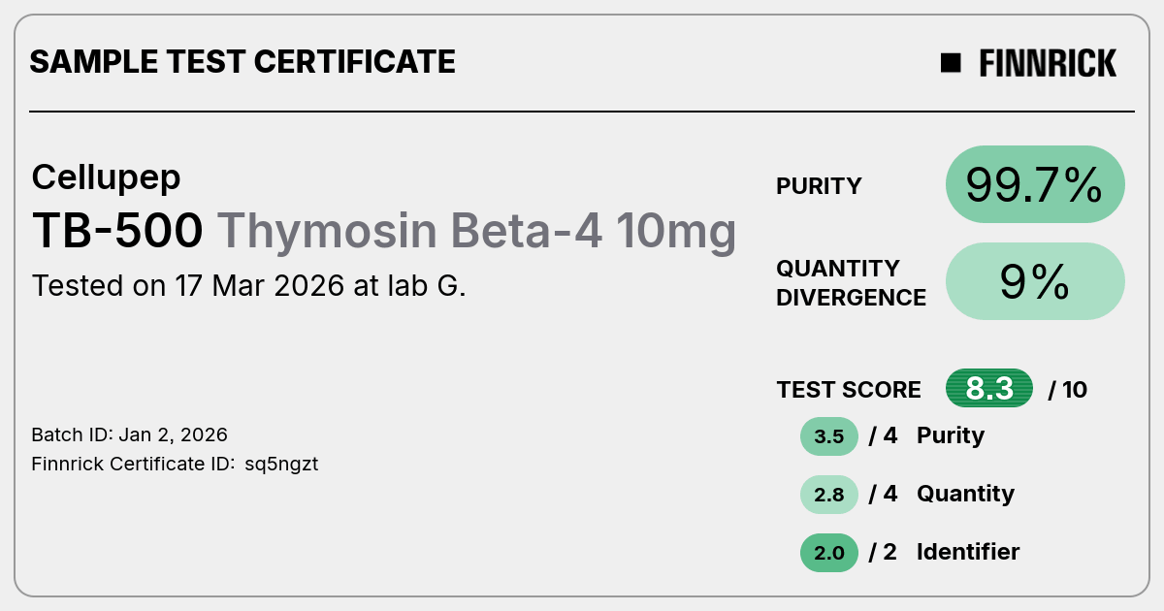1164x611 pixels.
Task: Click the Cellupep vendor name
Action: click(x=106, y=177)
